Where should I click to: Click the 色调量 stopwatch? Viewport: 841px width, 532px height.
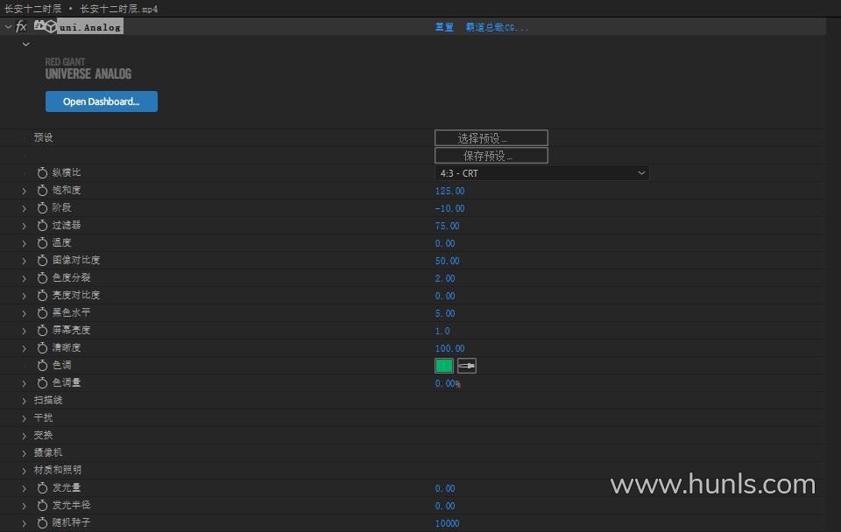[x=42, y=382]
